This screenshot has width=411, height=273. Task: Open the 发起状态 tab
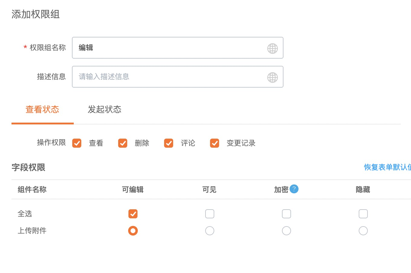click(x=105, y=109)
